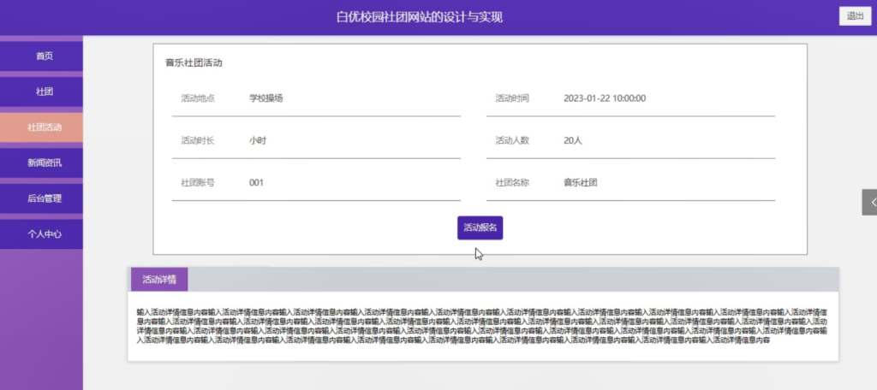Click the 活动报名 sign-up button
The width and height of the screenshot is (877, 390).
coord(480,228)
